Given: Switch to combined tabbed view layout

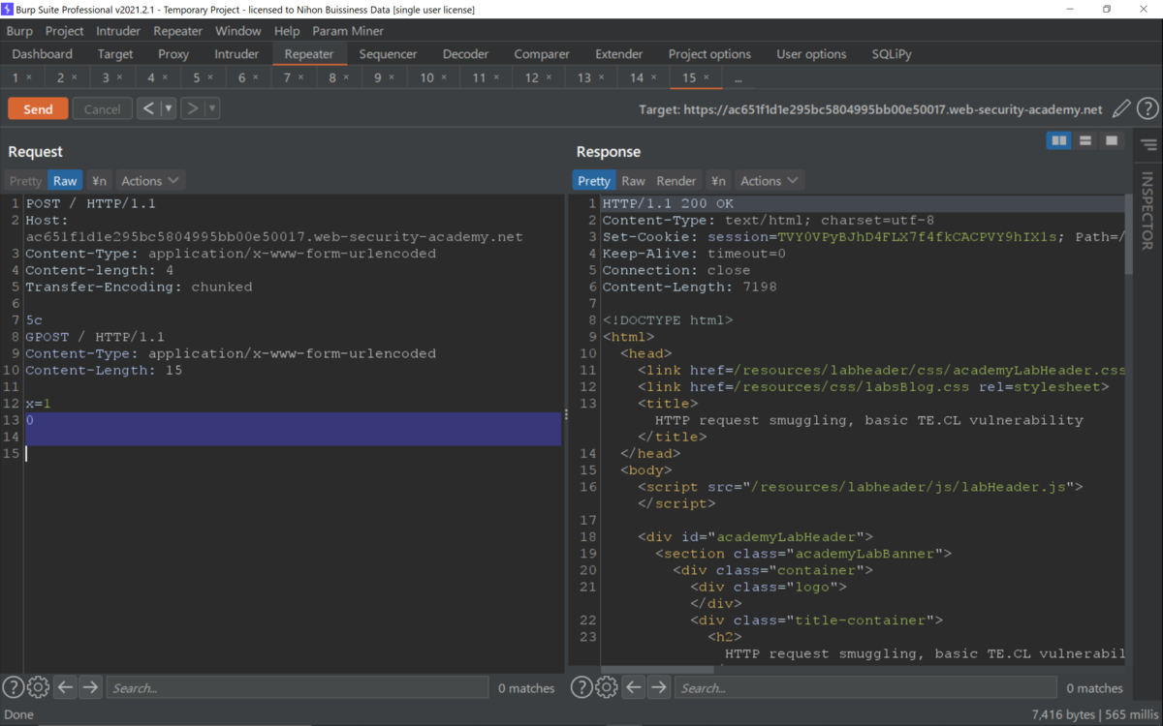Looking at the screenshot, I should (x=1112, y=141).
